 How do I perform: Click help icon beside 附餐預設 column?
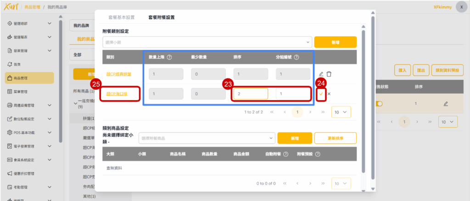click(x=318, y=154)
